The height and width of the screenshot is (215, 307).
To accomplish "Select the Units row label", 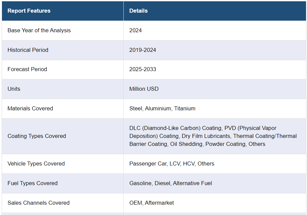I will tap(14, 89).
